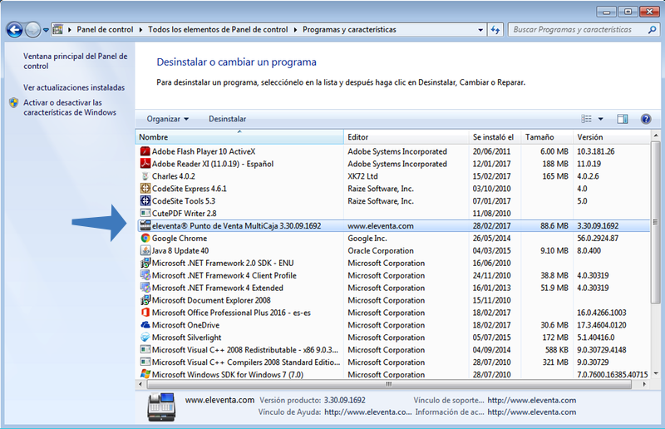Sort by the Tamaño column header
The image size is (665, 429).
pyautogui.click(x=546, y=137)
